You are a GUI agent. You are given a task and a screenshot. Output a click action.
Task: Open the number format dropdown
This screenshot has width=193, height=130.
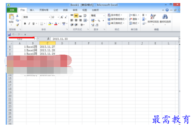point(104,16)
